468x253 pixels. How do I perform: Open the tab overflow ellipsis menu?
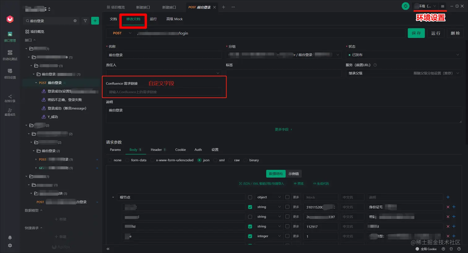[x=233, y=7]
